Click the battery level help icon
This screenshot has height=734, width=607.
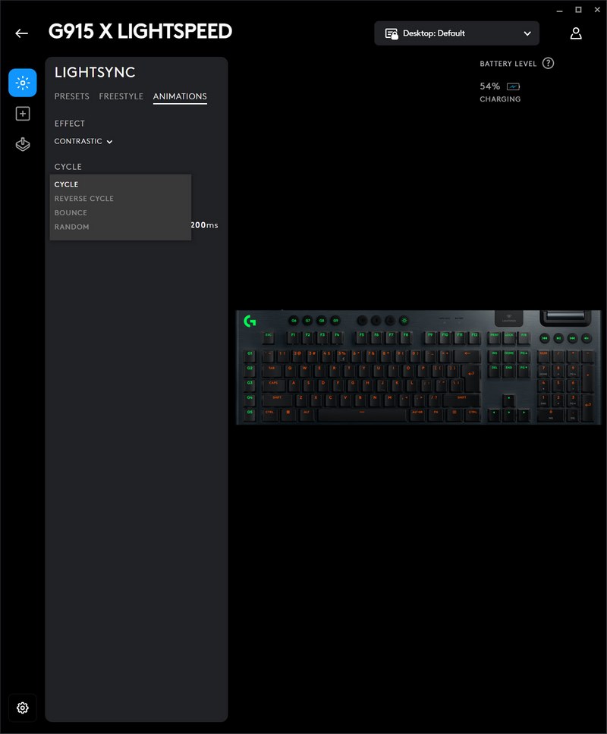click(548, 64)
